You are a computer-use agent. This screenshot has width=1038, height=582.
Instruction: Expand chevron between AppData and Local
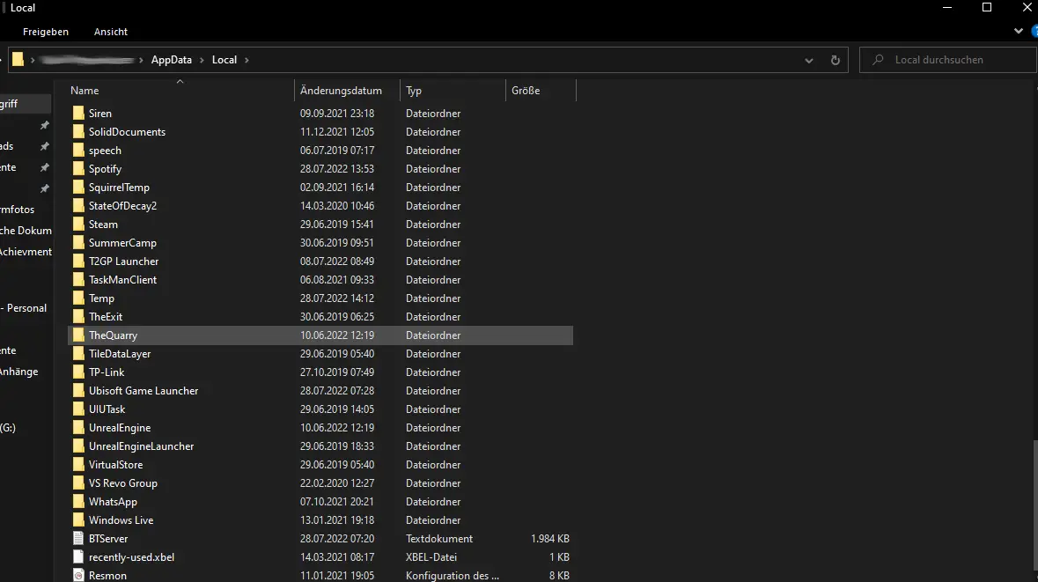point(202,60)
